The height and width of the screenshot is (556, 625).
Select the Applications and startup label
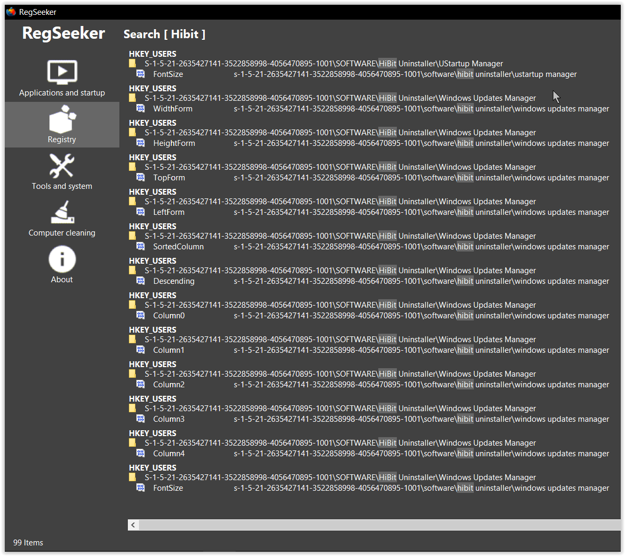[x=62, y=93]
